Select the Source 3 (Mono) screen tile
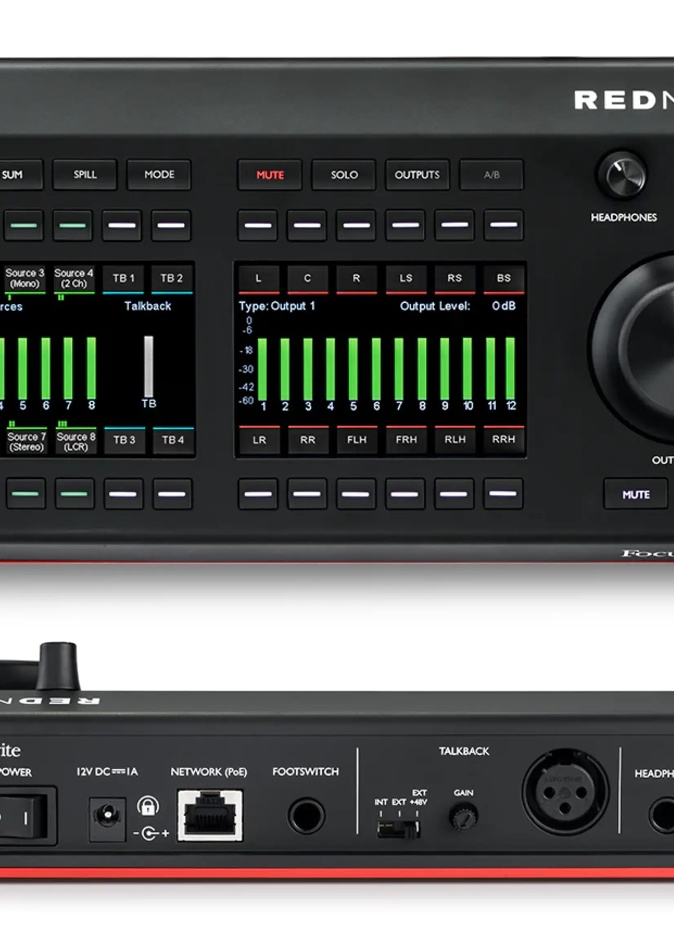 (24, 279)
